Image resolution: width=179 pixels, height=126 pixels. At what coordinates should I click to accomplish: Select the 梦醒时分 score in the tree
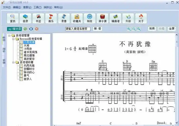click(x=29, y=69)
